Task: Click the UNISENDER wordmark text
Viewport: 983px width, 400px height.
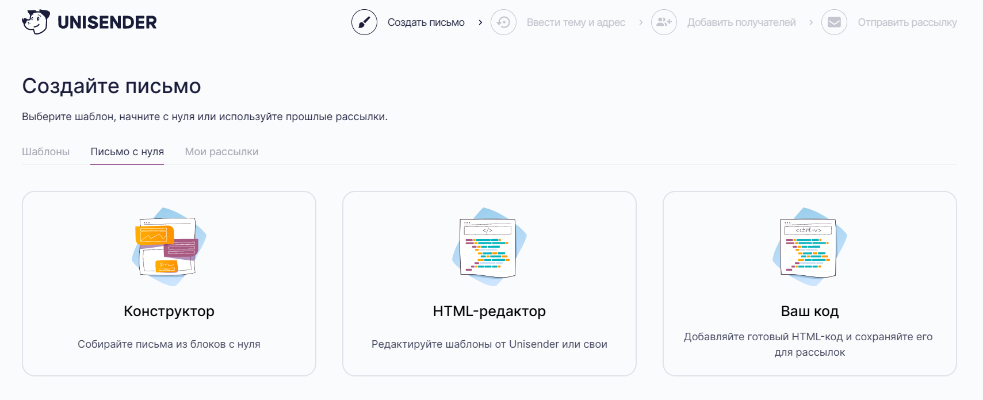Action: 107,22
